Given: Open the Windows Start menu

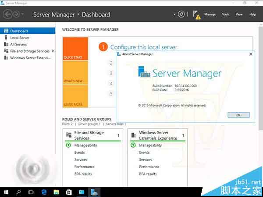Looking at the screenshot, I should point(6,192).
